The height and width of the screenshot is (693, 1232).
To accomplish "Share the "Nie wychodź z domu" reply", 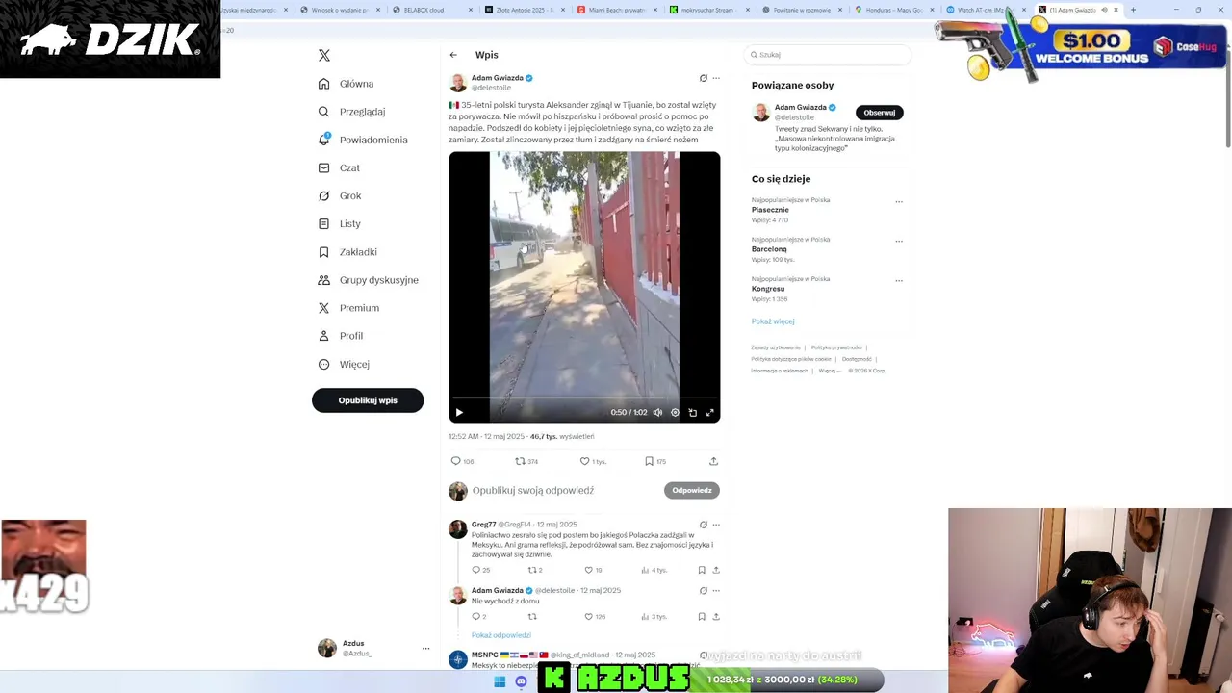I will (x=716, y=616).
